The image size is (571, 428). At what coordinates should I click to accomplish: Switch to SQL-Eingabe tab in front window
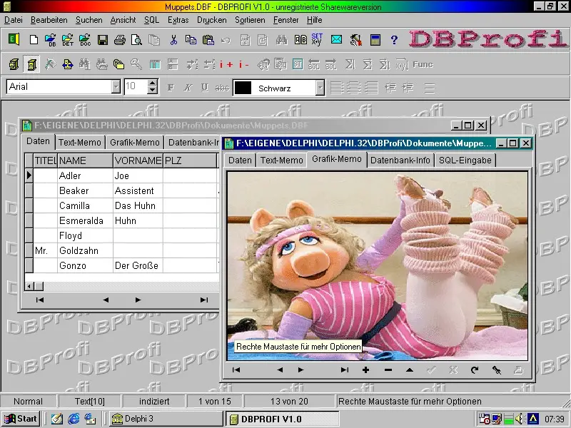tap(465, 160)
